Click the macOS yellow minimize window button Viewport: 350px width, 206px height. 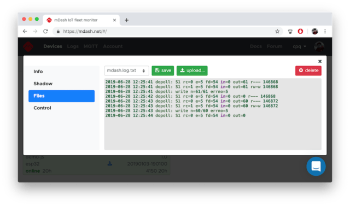click(x=31, y=19)
